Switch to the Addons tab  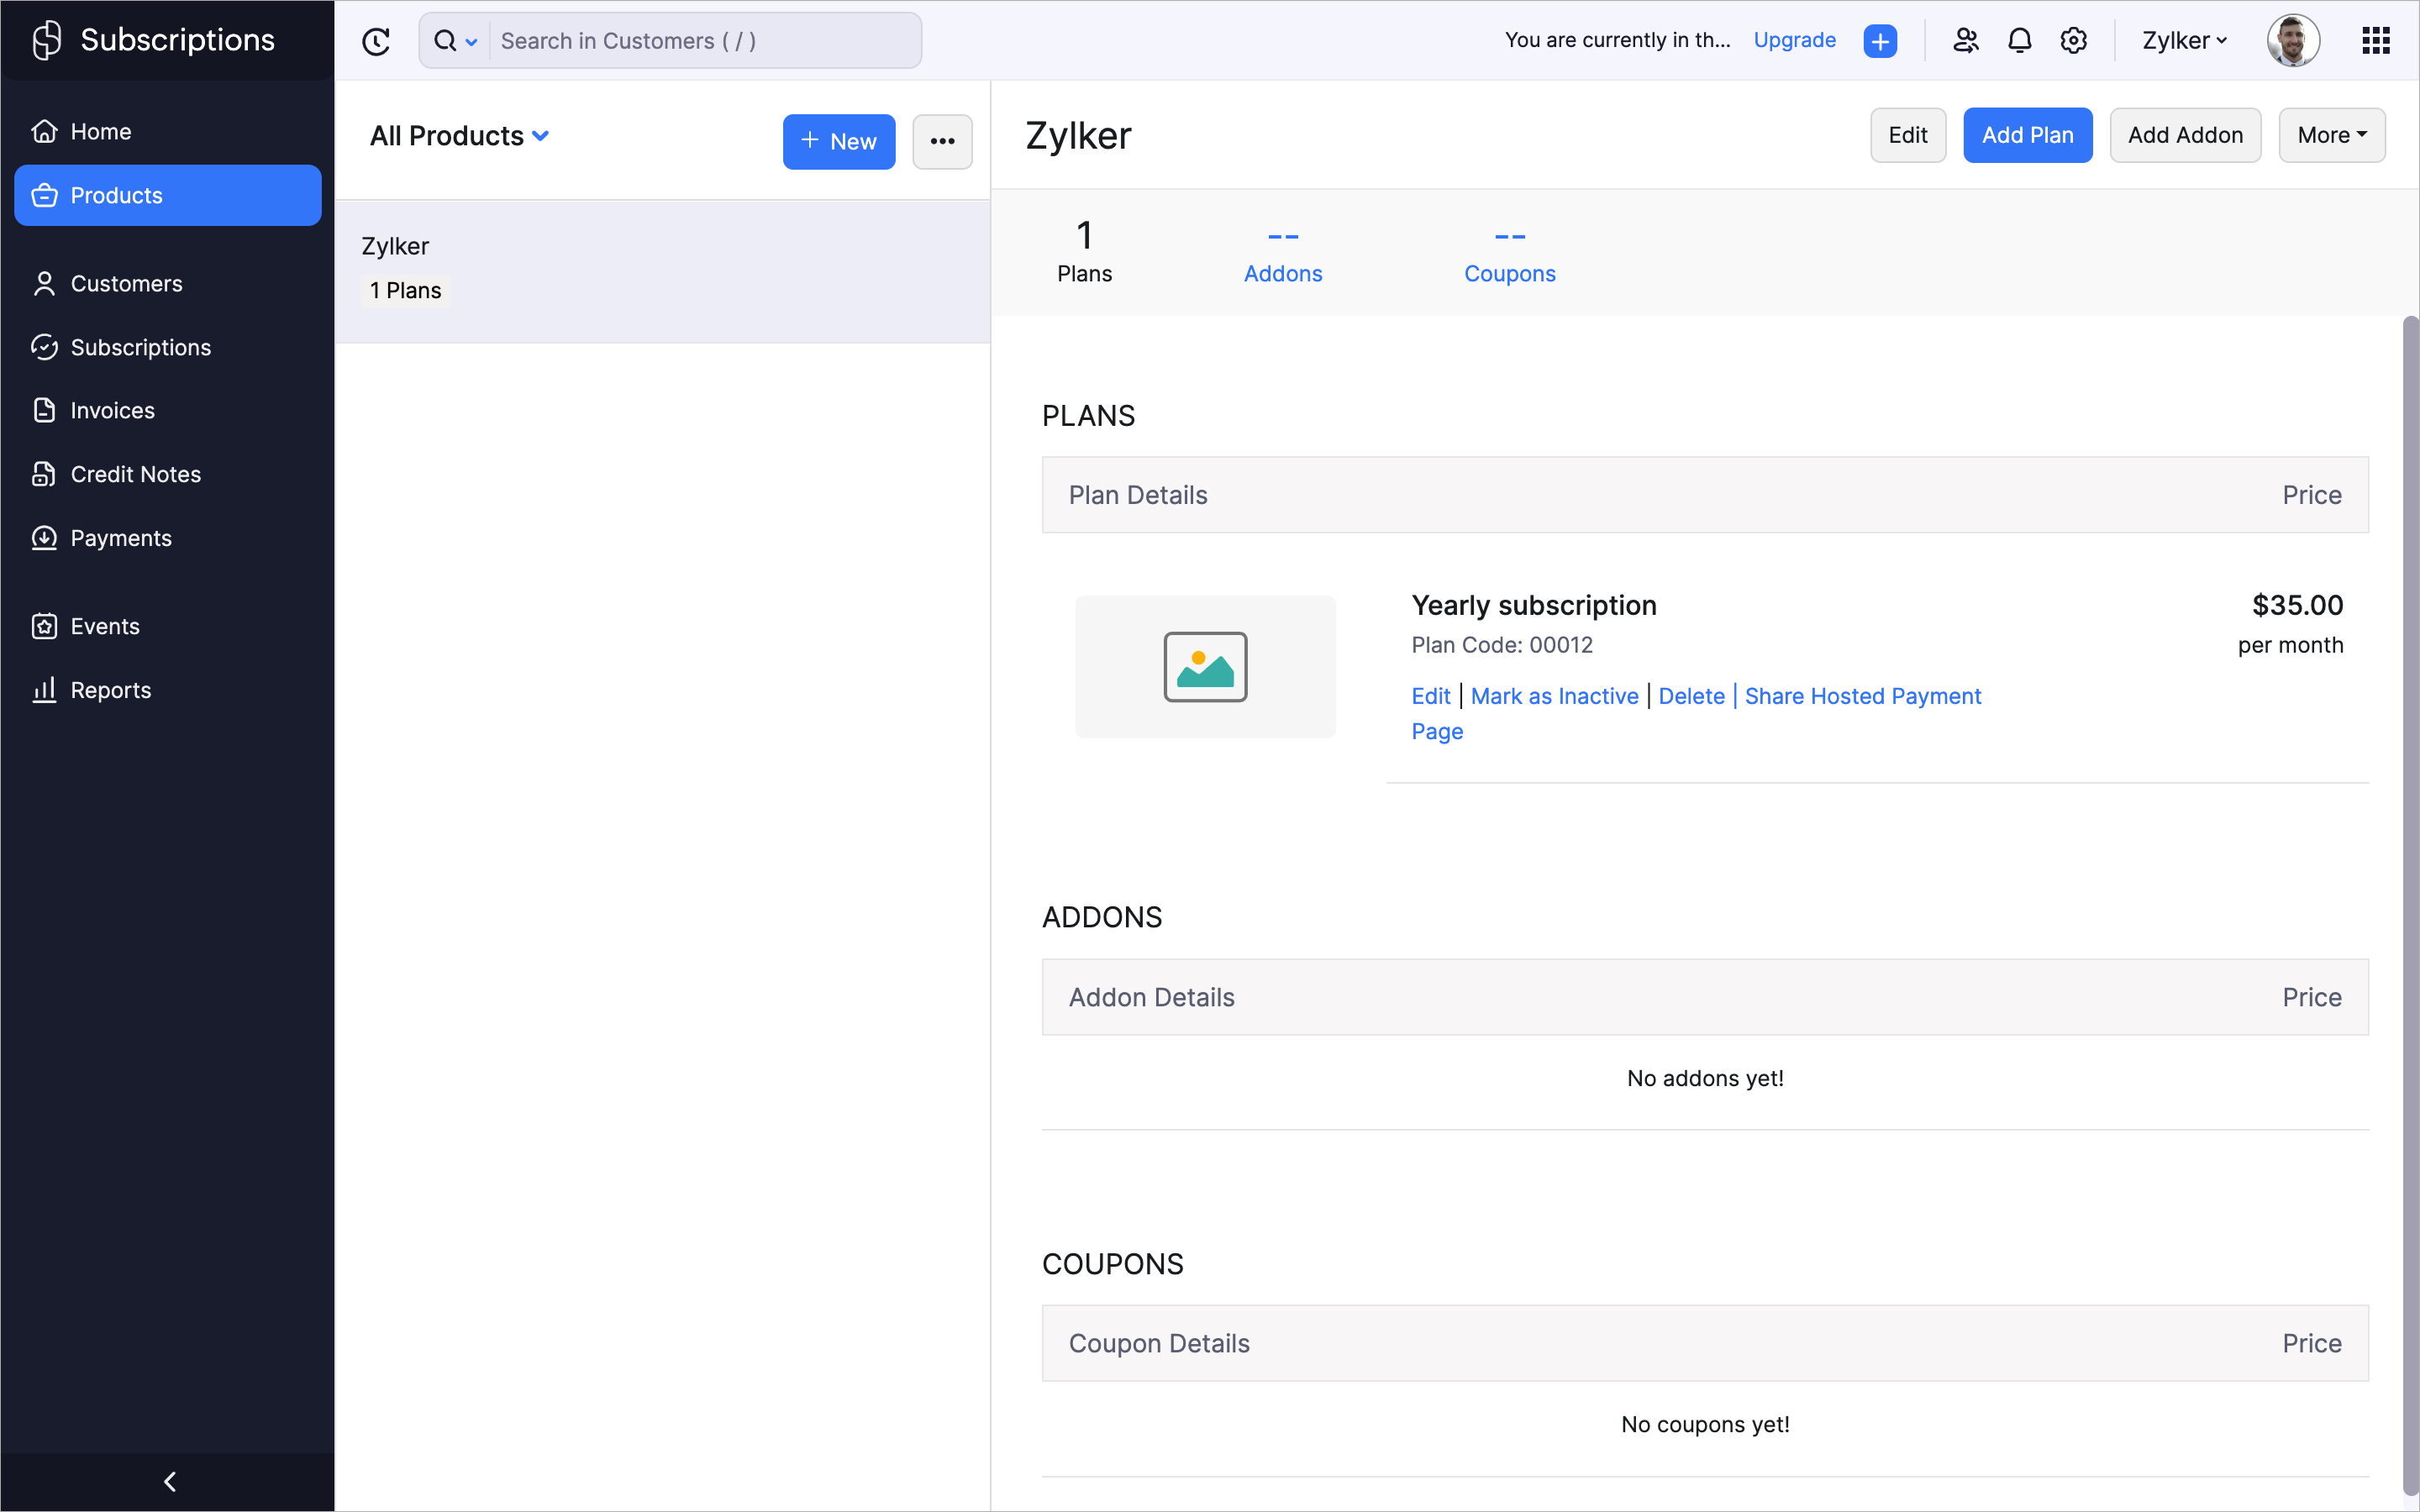pos(1283,253)
